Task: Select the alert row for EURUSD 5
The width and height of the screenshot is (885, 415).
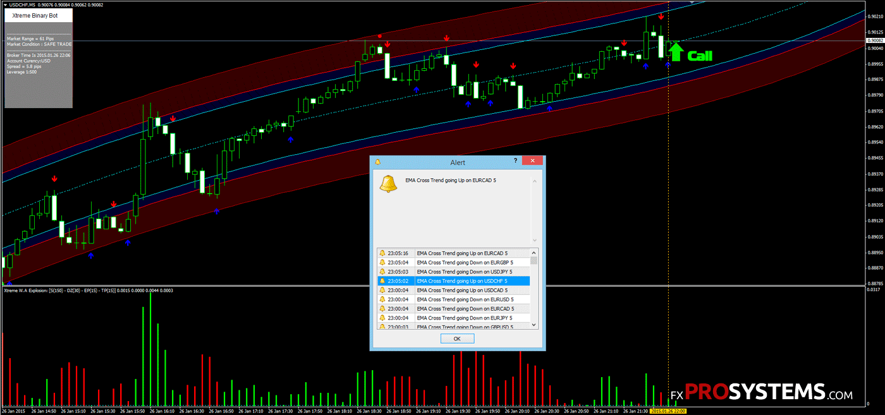Action: 453,299
